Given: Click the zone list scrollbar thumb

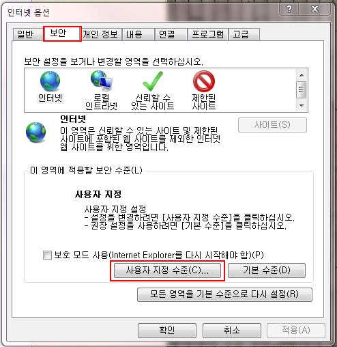Looking at the screenshot, I should click(302, 89).
